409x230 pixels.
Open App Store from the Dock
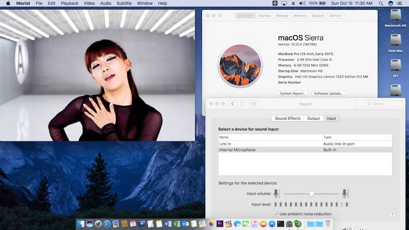[272, 224]
